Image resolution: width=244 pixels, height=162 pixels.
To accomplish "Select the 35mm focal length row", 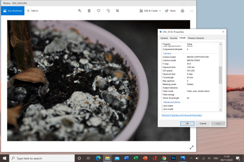I will click(x=190, y=98).
